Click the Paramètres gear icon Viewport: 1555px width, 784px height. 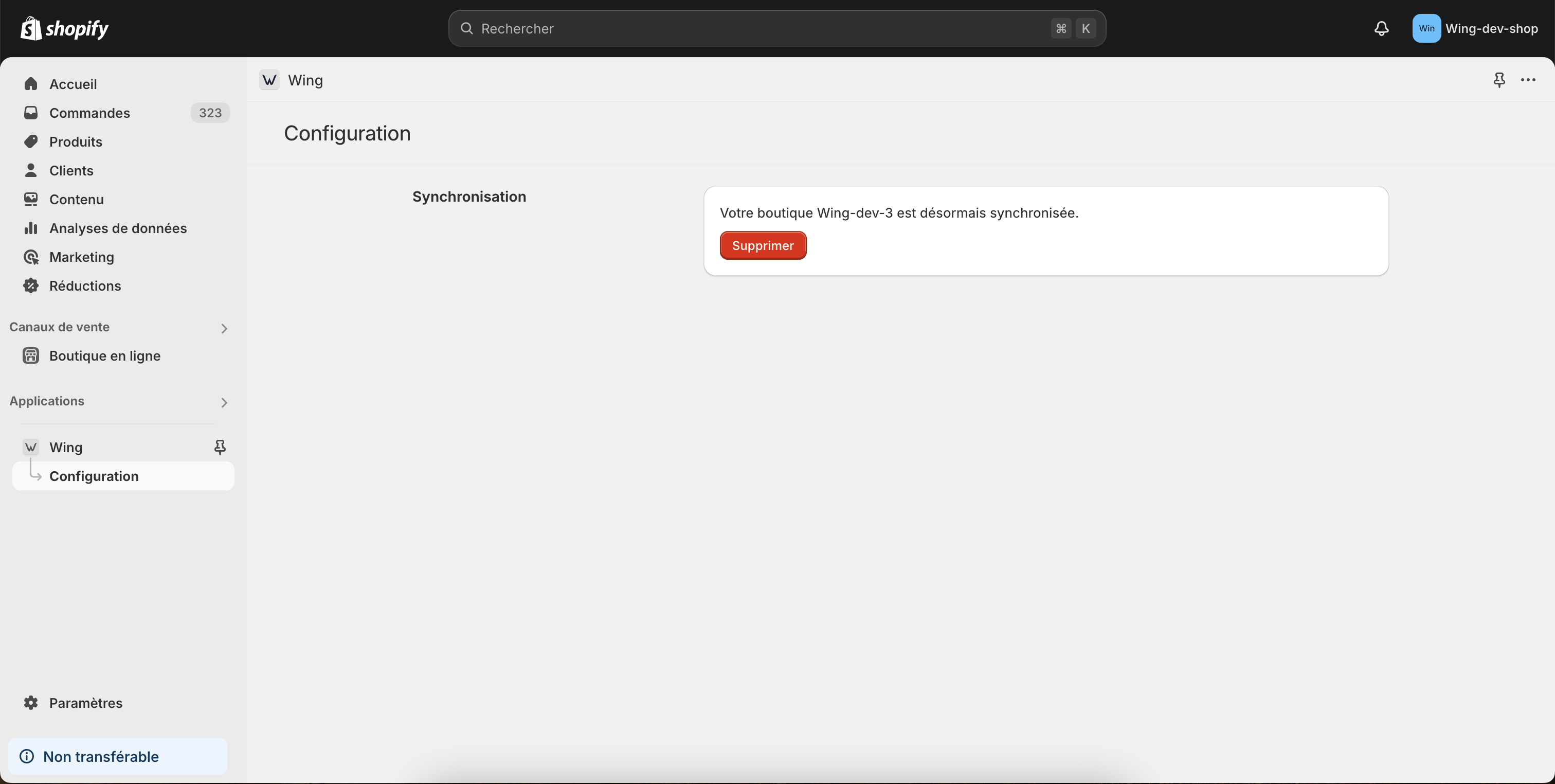click(31, 702)
